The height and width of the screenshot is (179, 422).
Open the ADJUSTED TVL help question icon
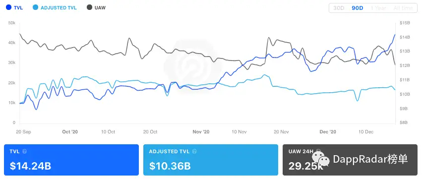194,152
